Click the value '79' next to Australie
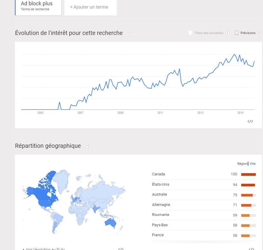Screen dimensions: 263x250 (x=235, y=195)
